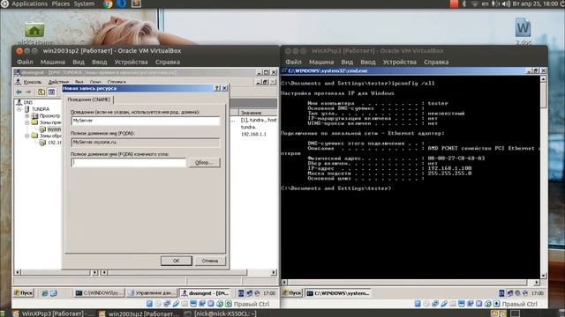The image size is (565, 317).
Task: Click the Forward arrow in DNS toolbar
Action: [x=28, y=92]
